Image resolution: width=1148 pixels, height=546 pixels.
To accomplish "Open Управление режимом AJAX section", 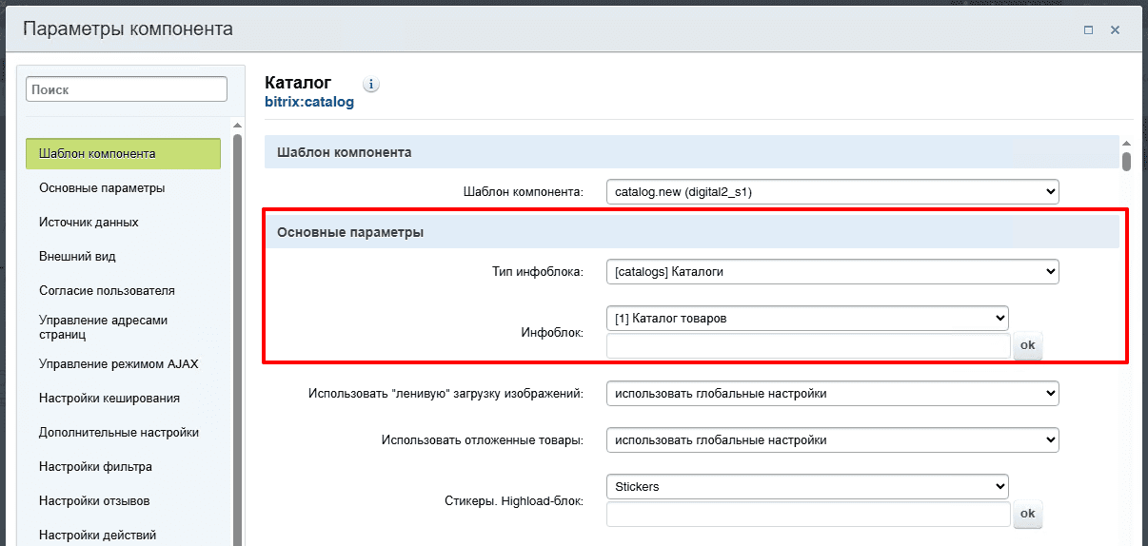I will [118, 363].
